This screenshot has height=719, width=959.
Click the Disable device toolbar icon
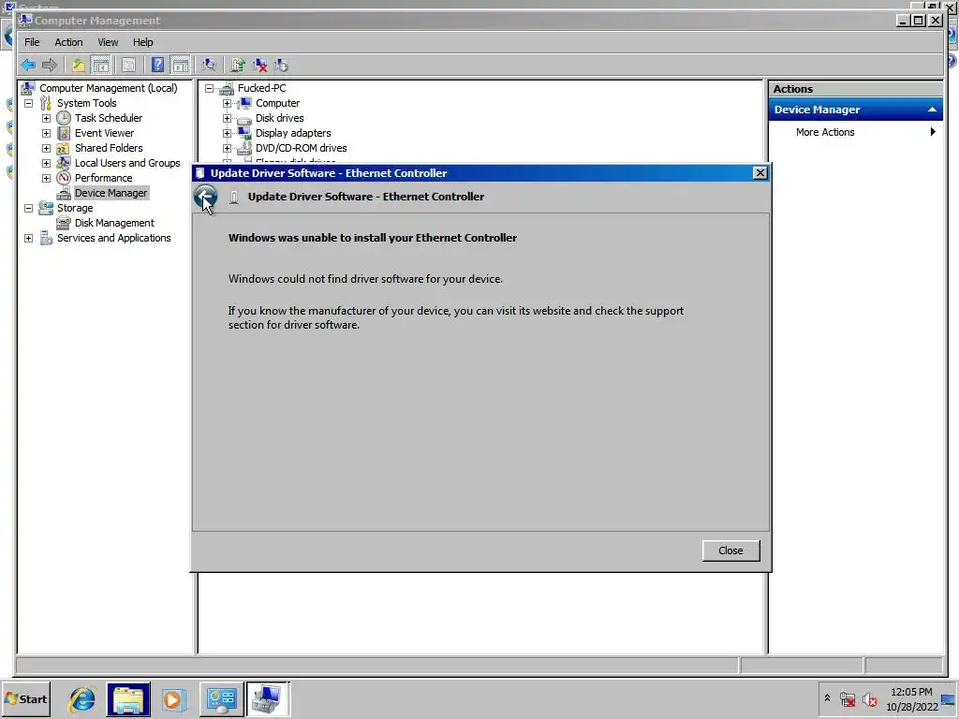pos(281,65)
